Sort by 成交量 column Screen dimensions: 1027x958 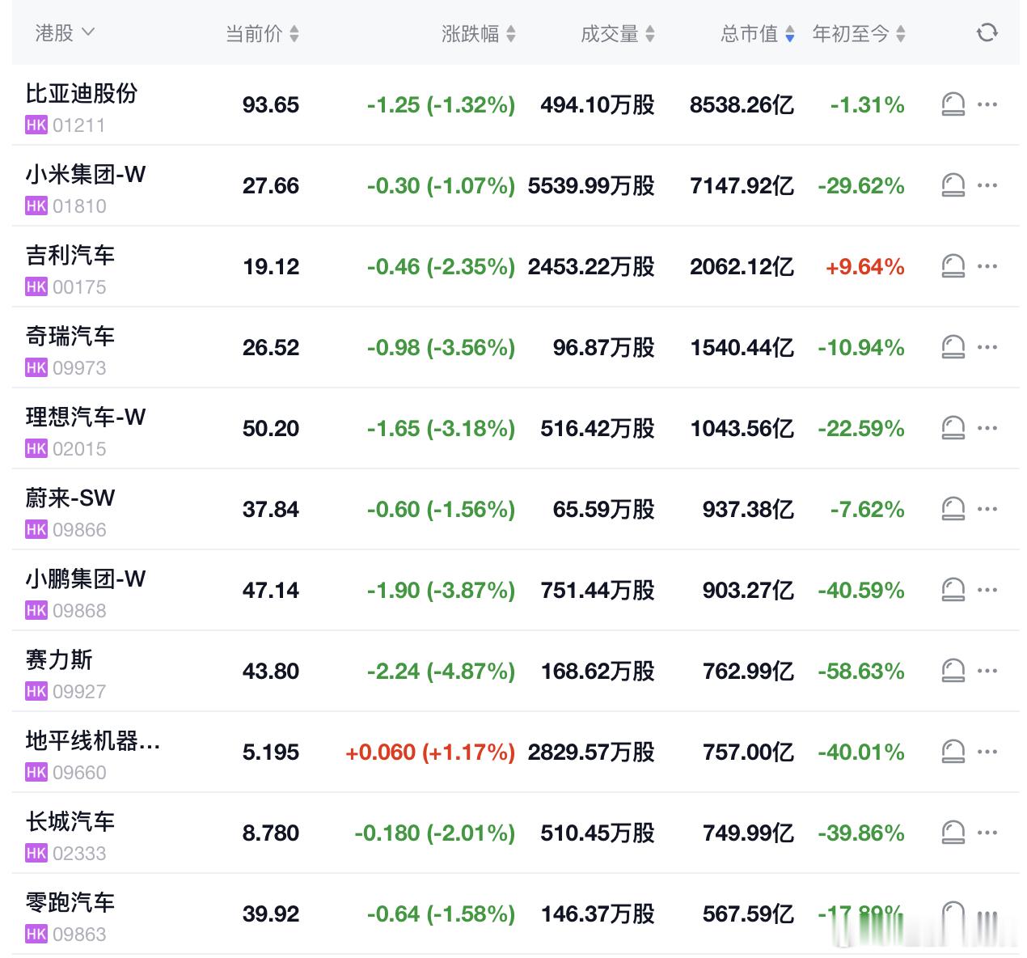coord(618,33)
